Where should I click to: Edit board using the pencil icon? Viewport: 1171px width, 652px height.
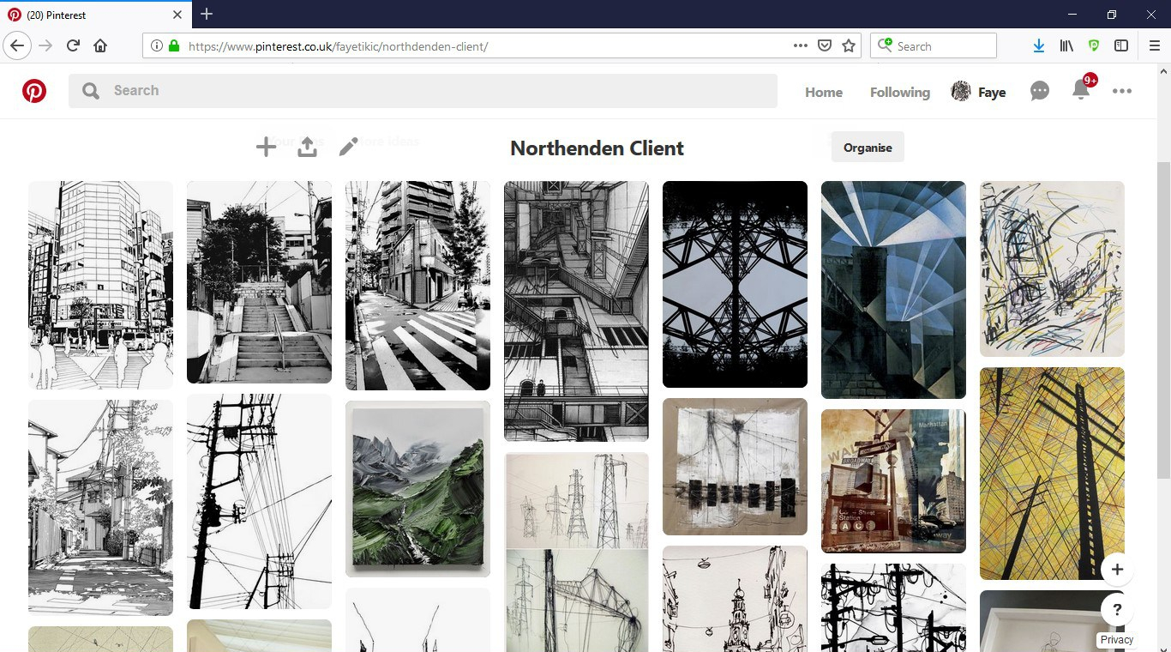click(x=348, y=148)
